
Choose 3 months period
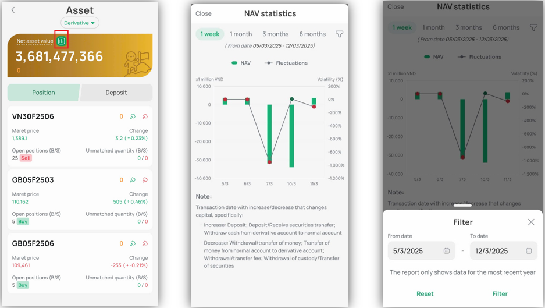(275, 34)
